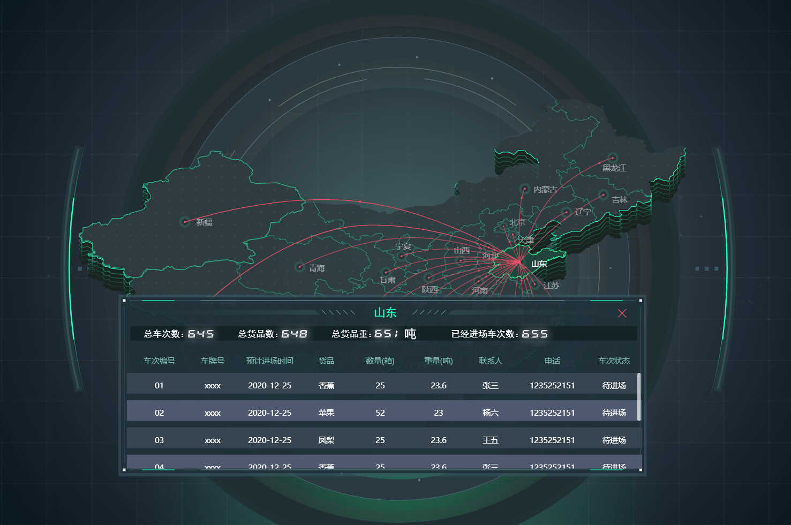Image resolution: width=791 pixels, height=525 pixels.
Task: Select row number 03 cell
Action: pyautogui.click(x=159, y=440)
